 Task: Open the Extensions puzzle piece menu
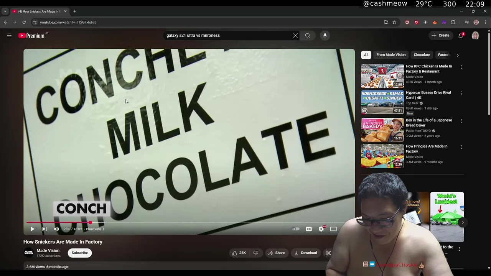tap(453, 22)
